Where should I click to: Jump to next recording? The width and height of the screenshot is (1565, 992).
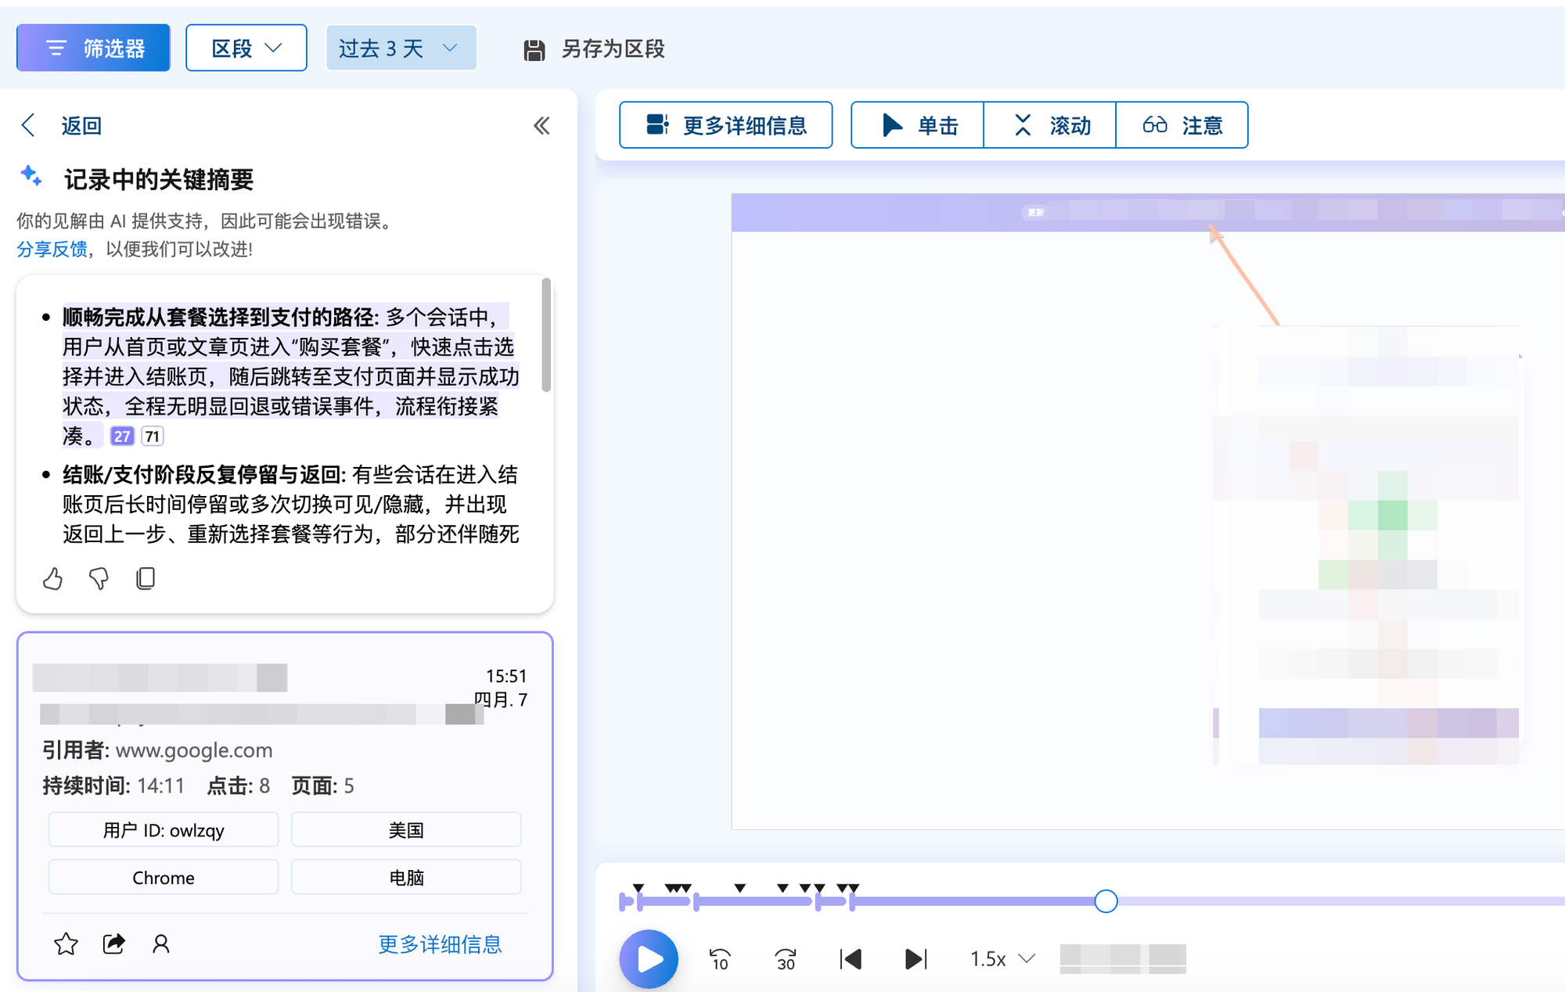click(916, 959)
